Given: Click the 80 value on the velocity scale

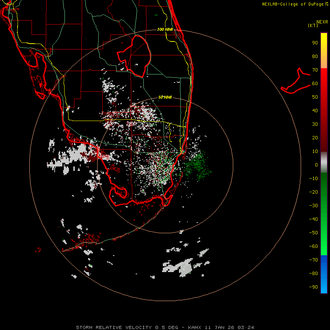Looking at the screenshot, I should 315,56.
